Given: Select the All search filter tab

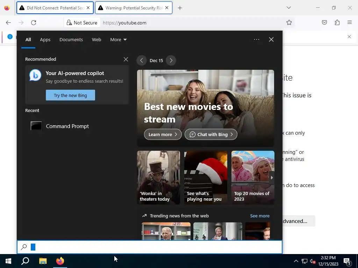Looking at the screenshot, I should pos(28,40).
